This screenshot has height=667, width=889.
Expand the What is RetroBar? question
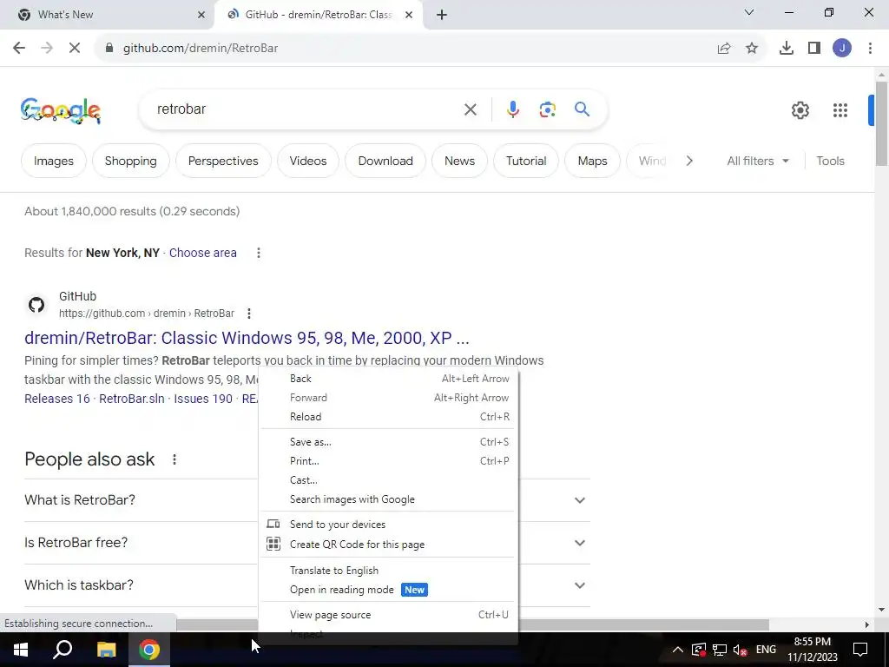coord(307,500)
